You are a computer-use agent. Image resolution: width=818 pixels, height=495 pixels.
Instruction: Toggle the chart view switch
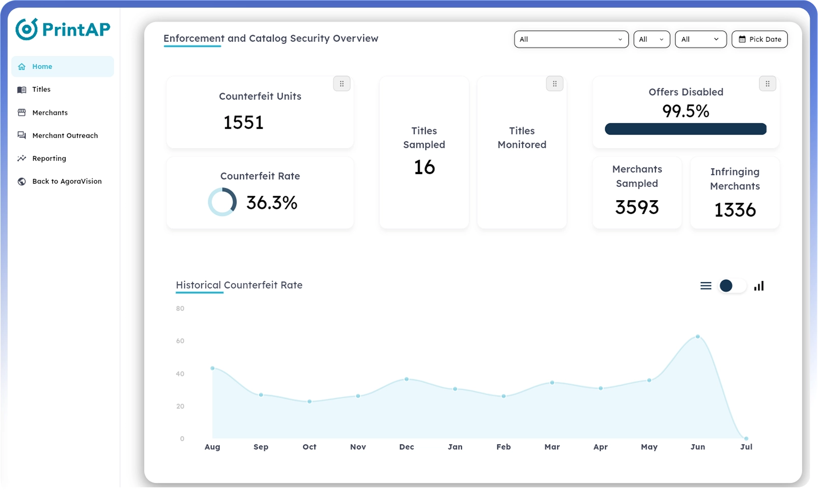[732, 286]
